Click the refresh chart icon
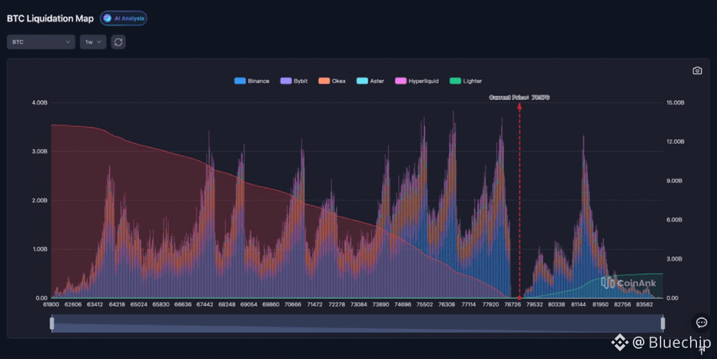 [118, 42]
